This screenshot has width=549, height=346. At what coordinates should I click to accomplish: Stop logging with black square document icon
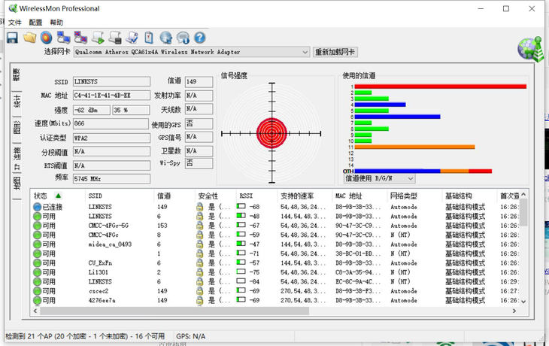point(115,38)
